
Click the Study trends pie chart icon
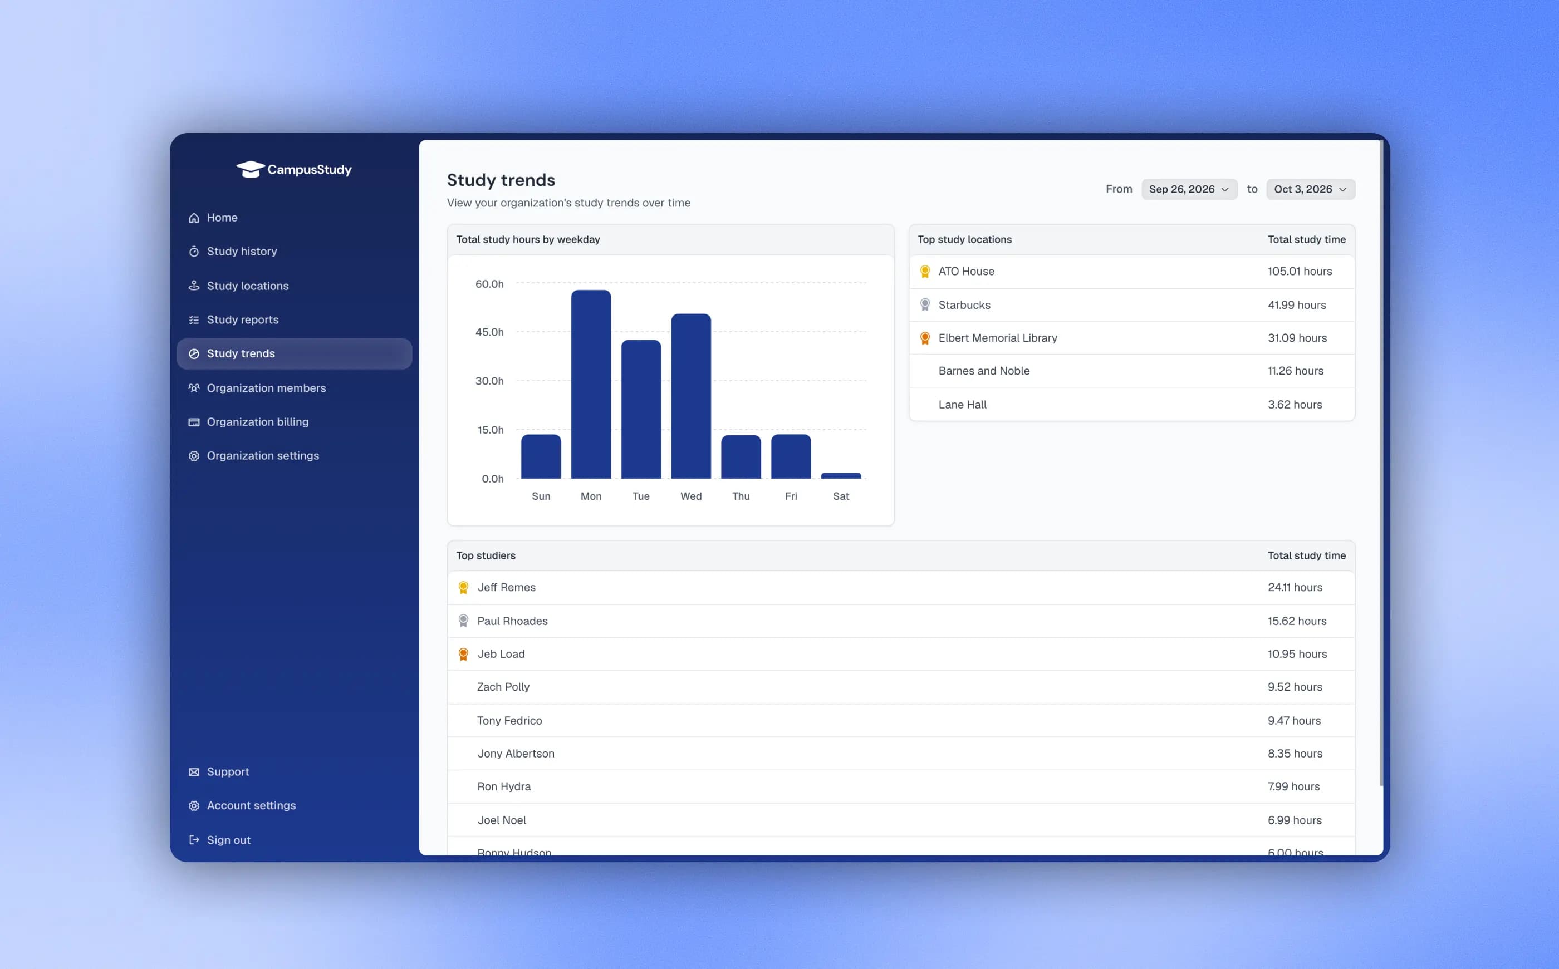click(x=194, y=354)
